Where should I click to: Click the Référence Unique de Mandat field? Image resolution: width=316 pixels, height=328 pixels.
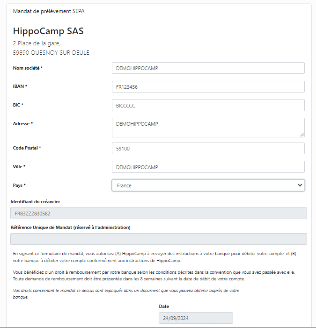click(159, 239)
